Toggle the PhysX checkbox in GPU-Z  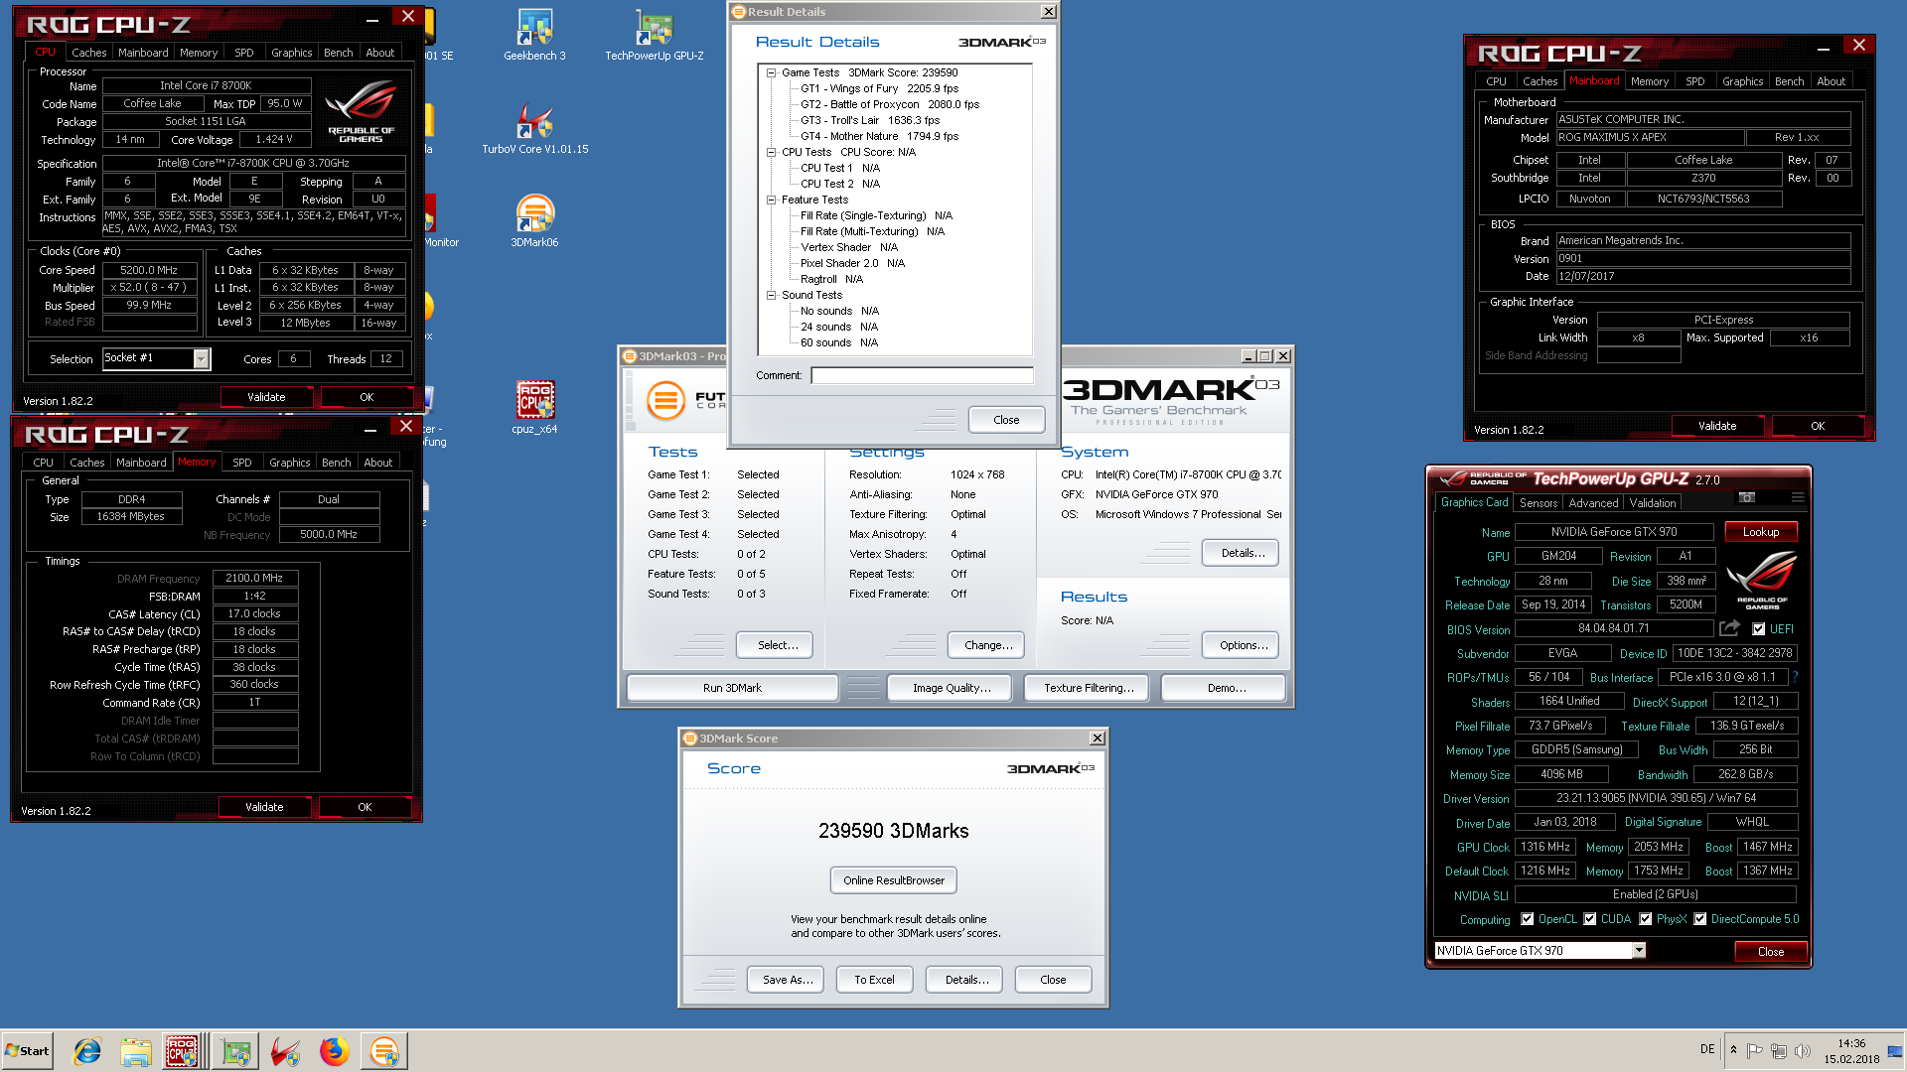point(1646,919)
